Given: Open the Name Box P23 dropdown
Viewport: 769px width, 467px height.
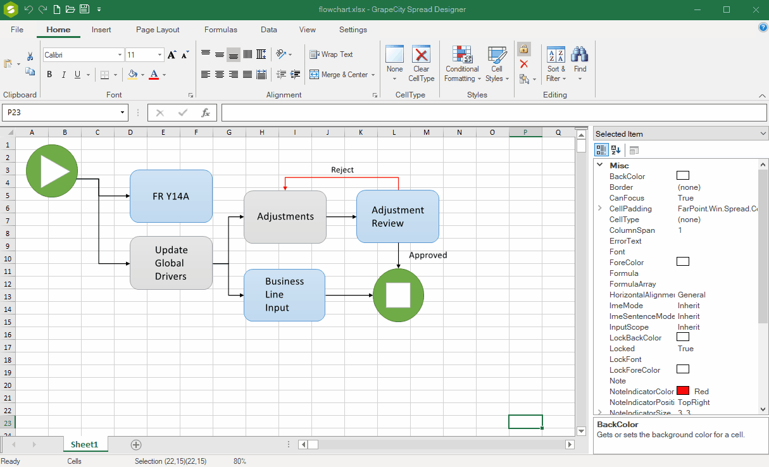Looking at the screenshot, I should (123, 113).
